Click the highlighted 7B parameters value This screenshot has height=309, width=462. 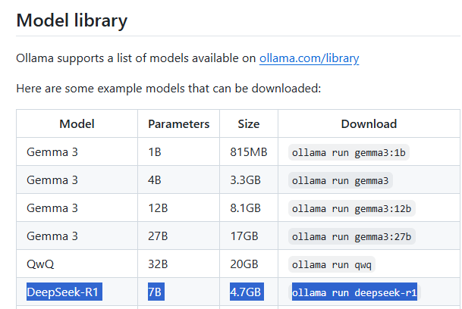pos(156,292)
